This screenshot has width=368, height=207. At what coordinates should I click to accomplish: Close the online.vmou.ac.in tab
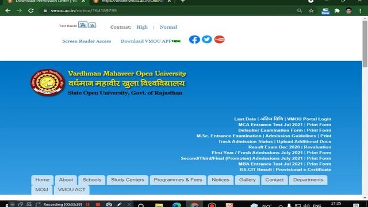(169, 1)
